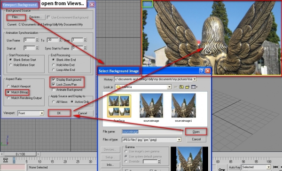
Task: Click frame 20 on the timeline ruler
Action: tap(65, 162)
